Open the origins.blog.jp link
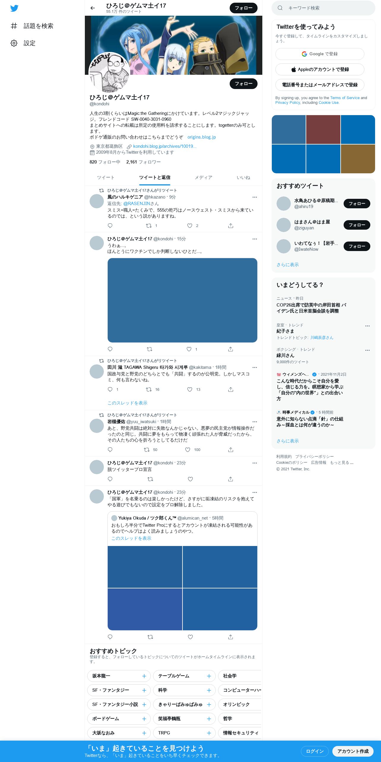Screen dimensions: 381x762 pos(201,137)
